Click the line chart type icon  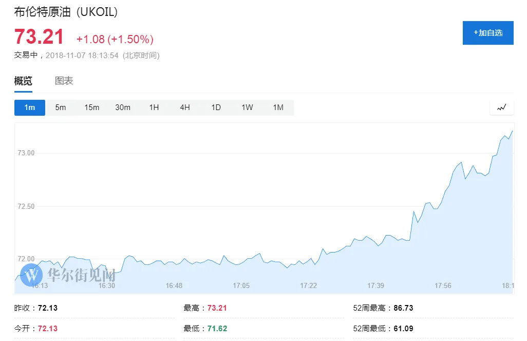coord(501,107)
